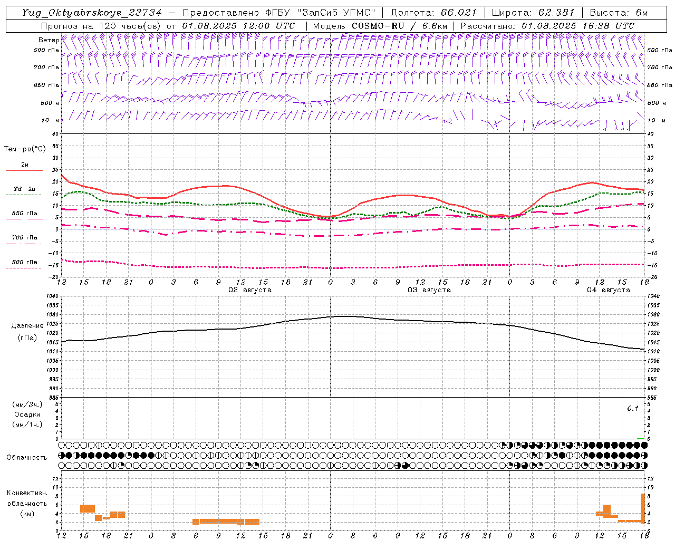The height and width of the screenshot is (540, 675).
Task: Click the tallest orange convective bar at chart end
Action: click(643, 507)
